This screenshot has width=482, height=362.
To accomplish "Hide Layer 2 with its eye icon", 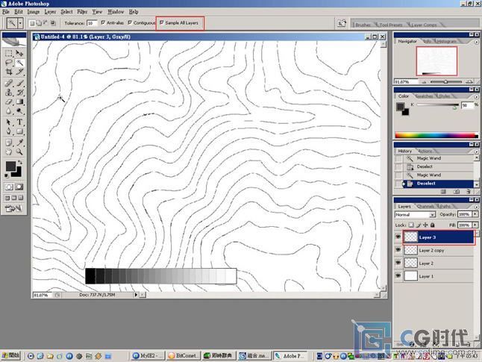I will (x=398, y=263).
